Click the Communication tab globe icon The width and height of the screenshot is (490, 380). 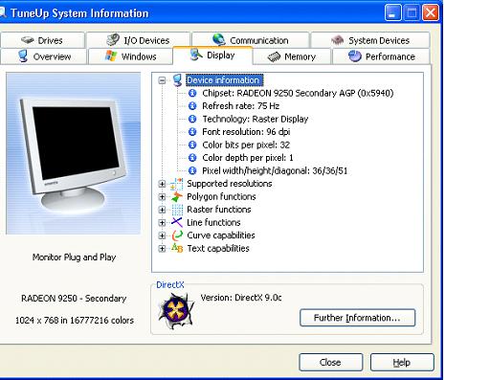point(219,39)
